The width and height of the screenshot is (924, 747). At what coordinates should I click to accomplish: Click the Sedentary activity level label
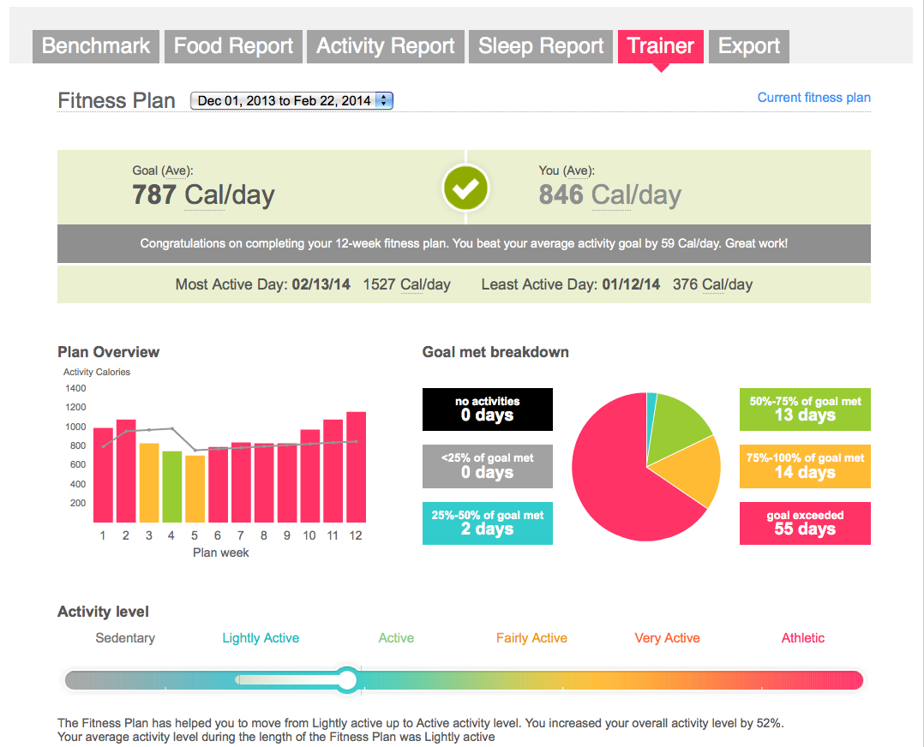pyautogui.click(x=125, y=638)
